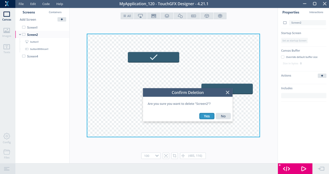Image resolution: width=329 pixels, height=174 pixels.
Task: Open Buttons widget category icon
Action: click(x=140, y=16)
